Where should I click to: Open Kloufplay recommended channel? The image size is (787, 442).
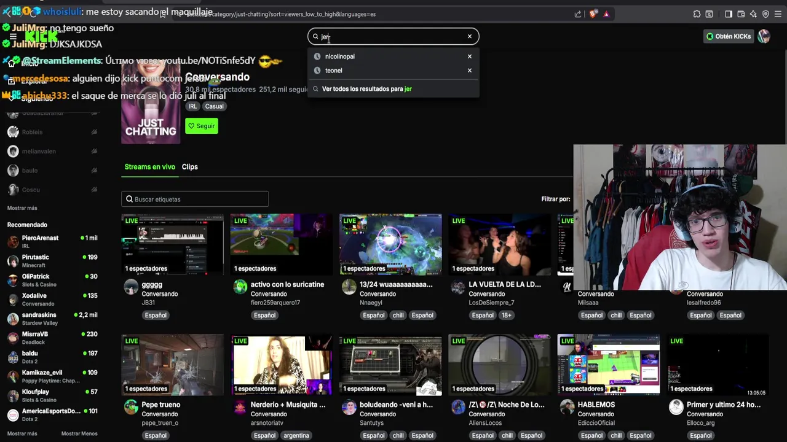point(52,395)
